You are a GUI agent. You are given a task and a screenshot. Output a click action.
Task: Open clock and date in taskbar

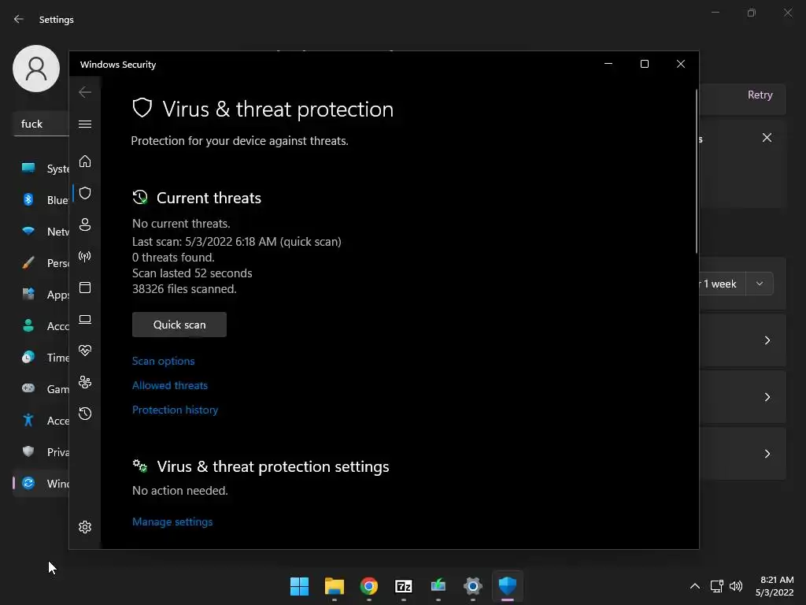tap(775, 586)
